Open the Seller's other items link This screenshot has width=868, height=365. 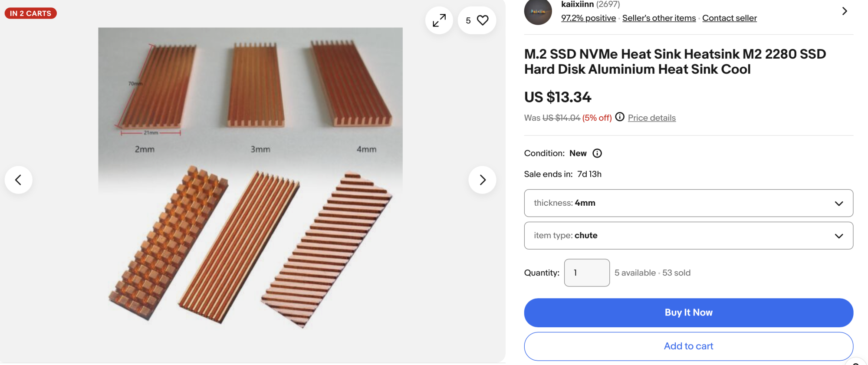click(x=659, y=18)
